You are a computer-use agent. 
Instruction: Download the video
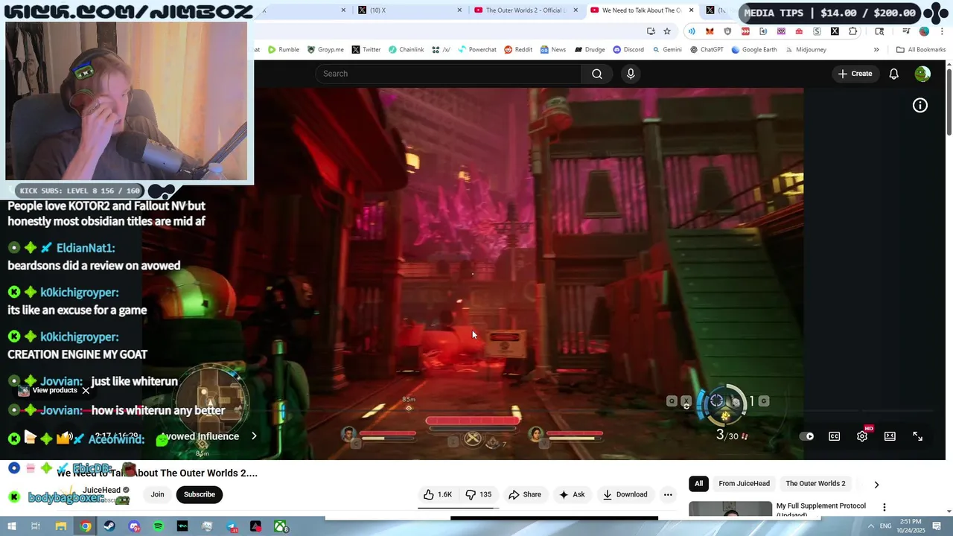[x=625, y=494]
